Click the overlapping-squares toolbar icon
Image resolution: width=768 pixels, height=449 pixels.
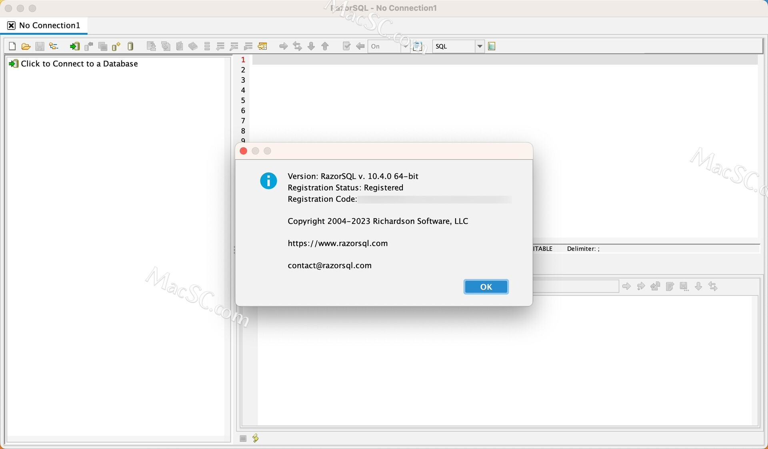103,46
